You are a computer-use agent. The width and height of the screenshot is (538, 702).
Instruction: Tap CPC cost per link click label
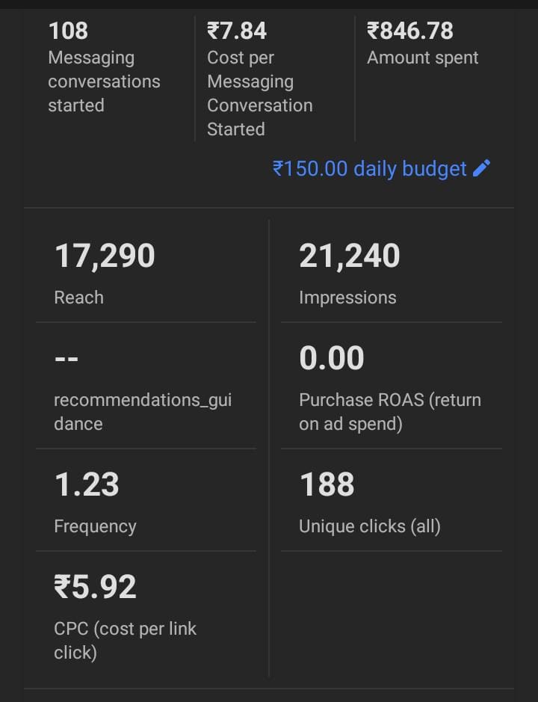[125, 640]
